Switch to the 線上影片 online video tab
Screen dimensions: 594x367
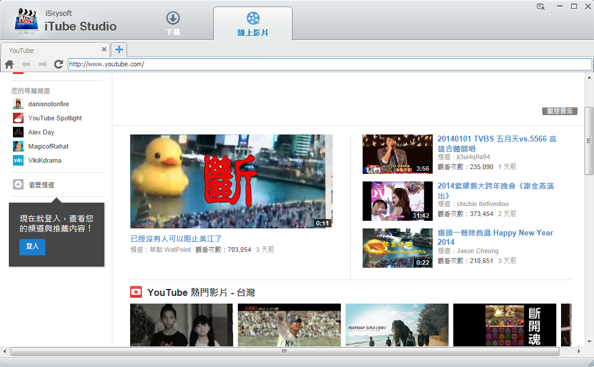253,23
